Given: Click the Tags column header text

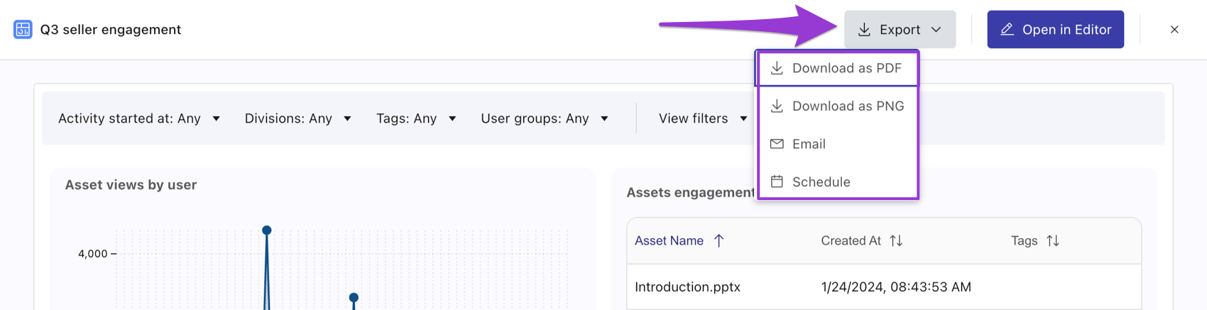Looking at the screenshot, I should [1024, 240].
